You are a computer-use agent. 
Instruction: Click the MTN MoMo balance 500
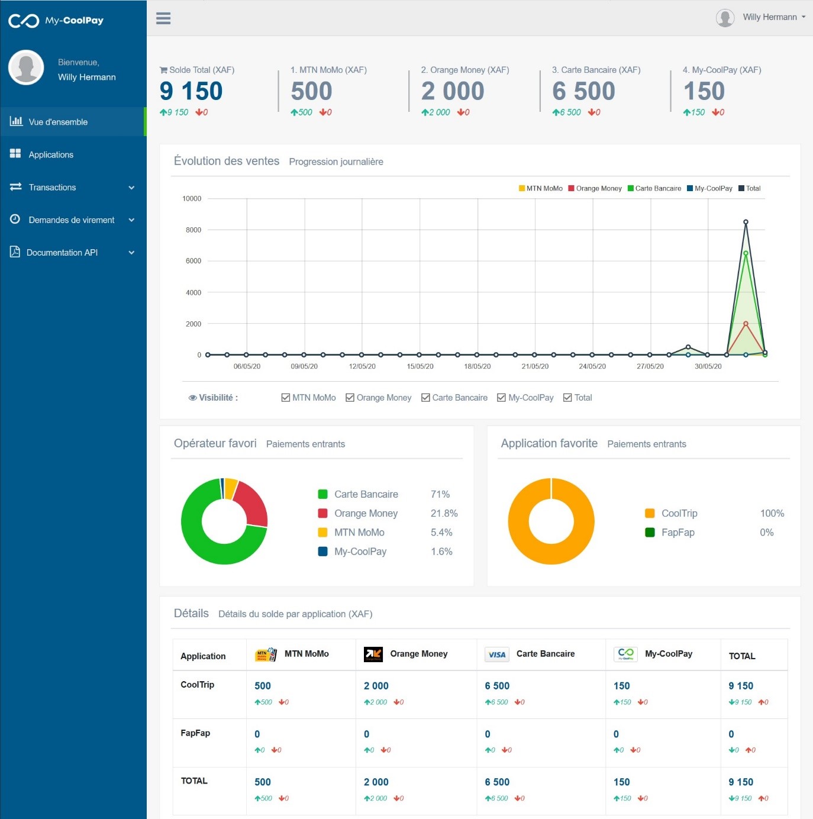coord(311,91)
